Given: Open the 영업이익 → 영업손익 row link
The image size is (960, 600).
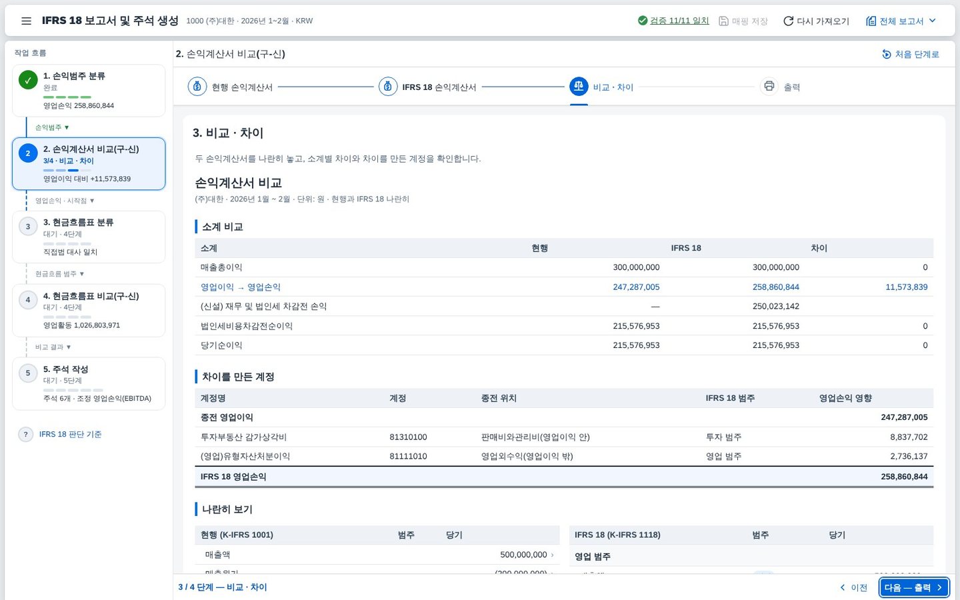Looking at the screenshot, I should pos(241,287).
